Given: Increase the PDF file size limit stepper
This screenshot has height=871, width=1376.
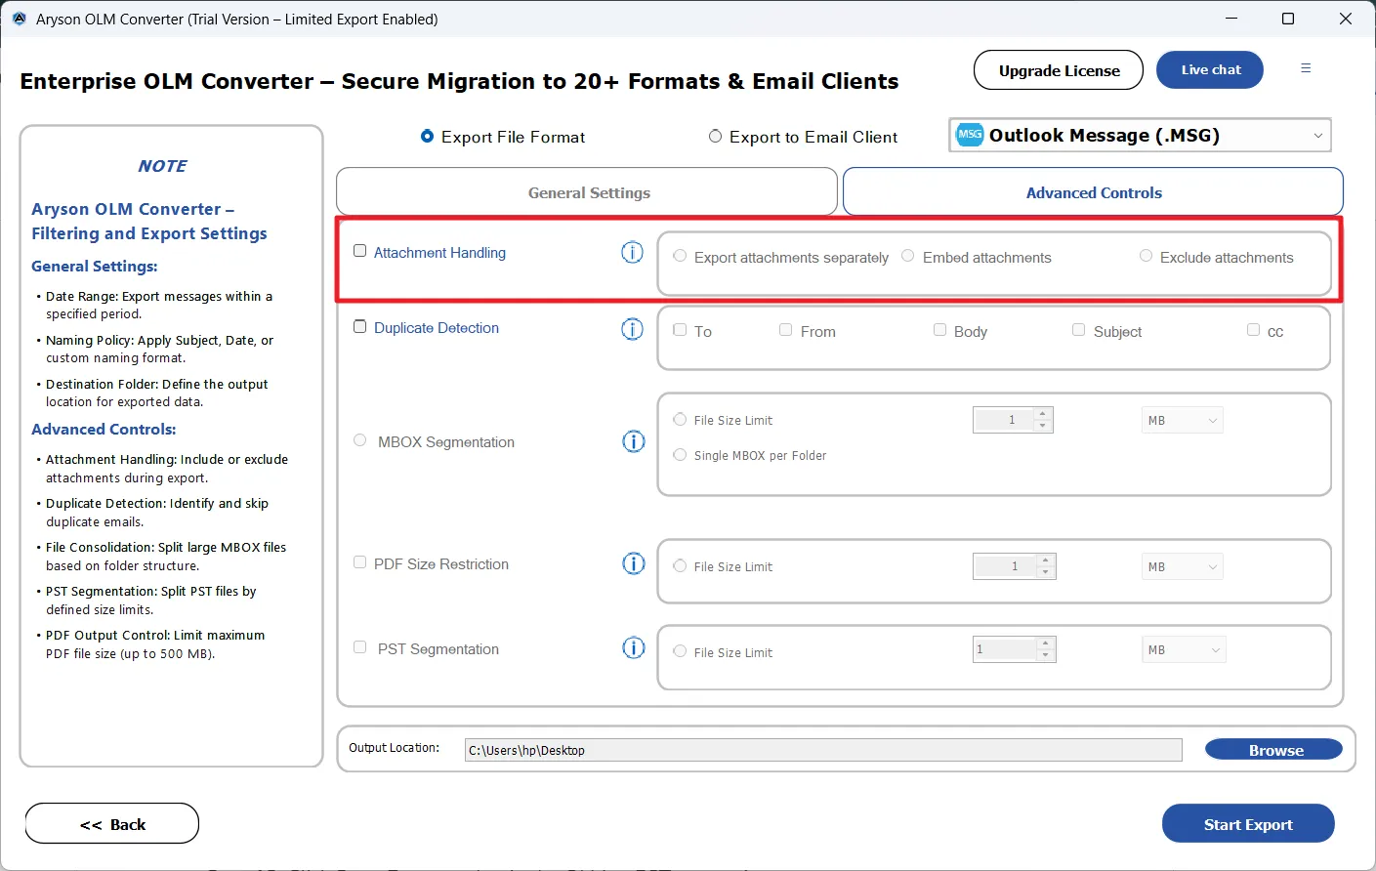Looking at the screenshot, I should point(1046,560).
